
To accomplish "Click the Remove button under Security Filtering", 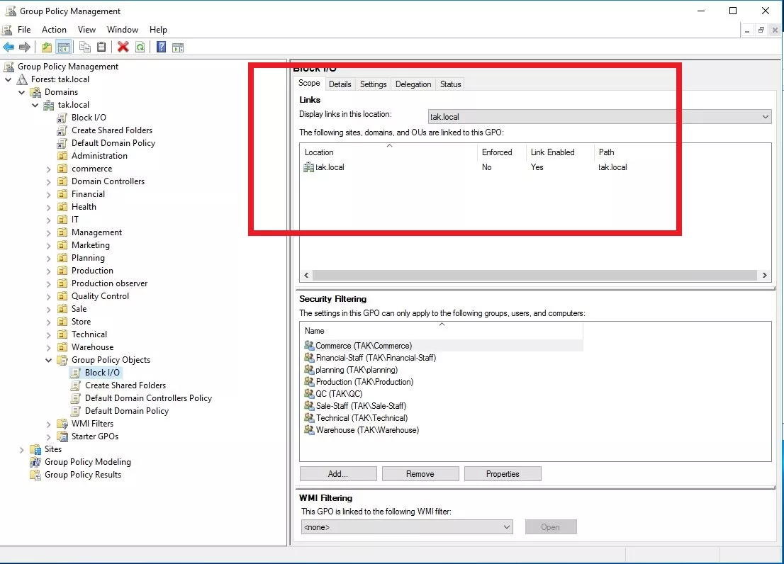I will [420, 474].
